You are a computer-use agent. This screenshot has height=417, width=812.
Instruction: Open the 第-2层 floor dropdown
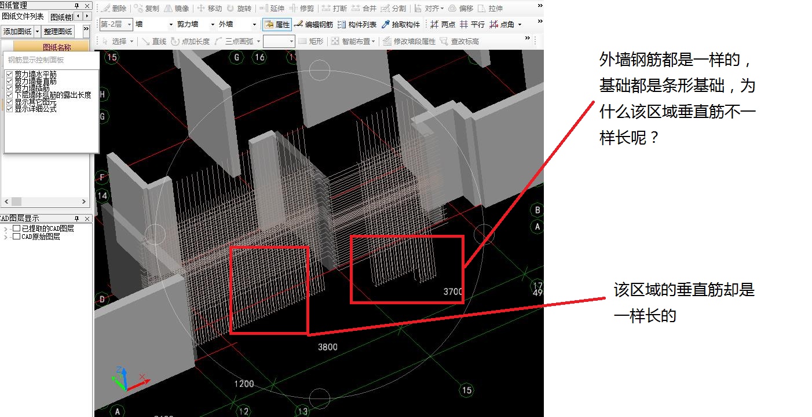click(x=116, y=24)
